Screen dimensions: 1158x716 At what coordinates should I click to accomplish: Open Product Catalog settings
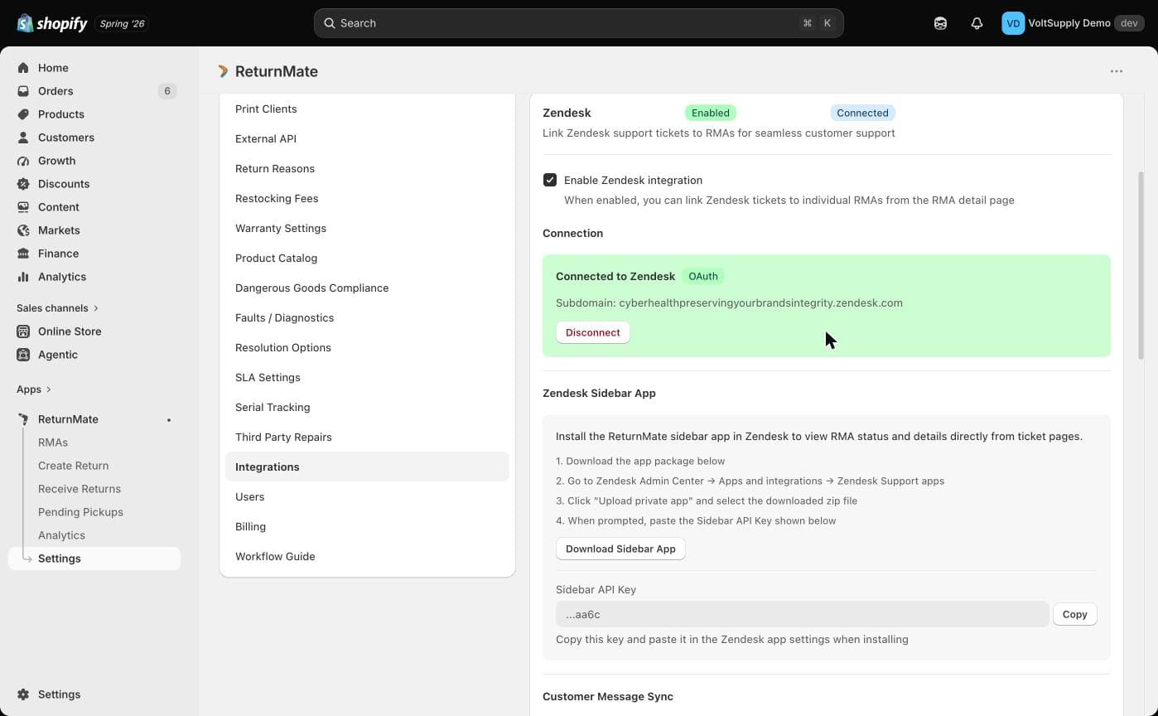[x=367, y=259]
